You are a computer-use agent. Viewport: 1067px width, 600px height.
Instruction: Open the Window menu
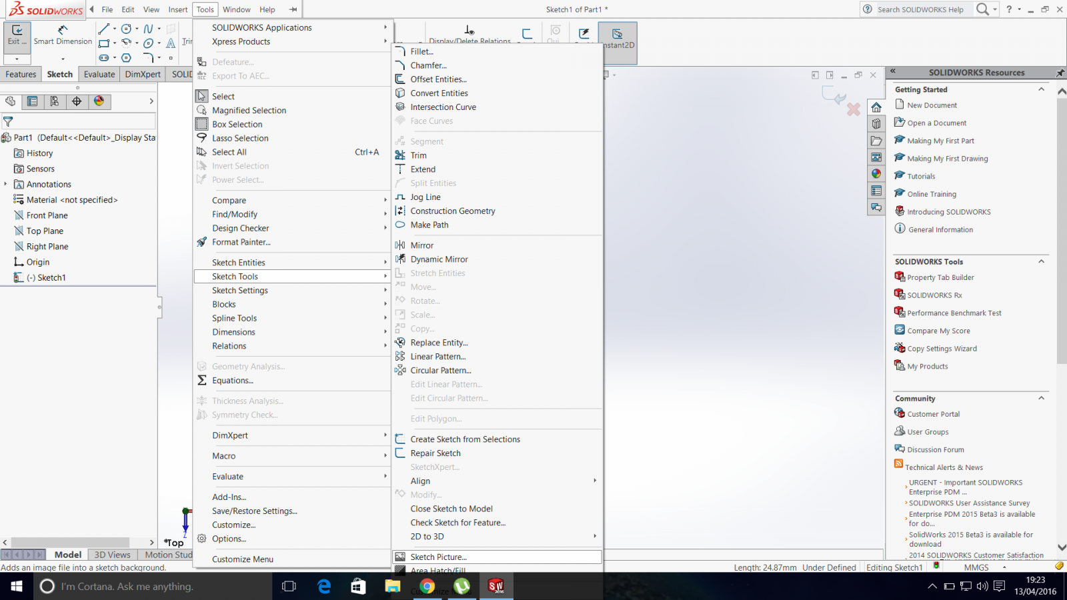pos(237,9)
